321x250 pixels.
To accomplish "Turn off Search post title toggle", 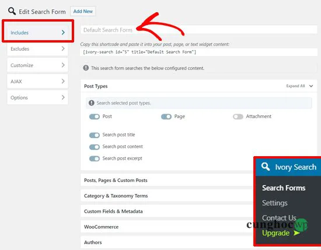I will pos(95,135).
